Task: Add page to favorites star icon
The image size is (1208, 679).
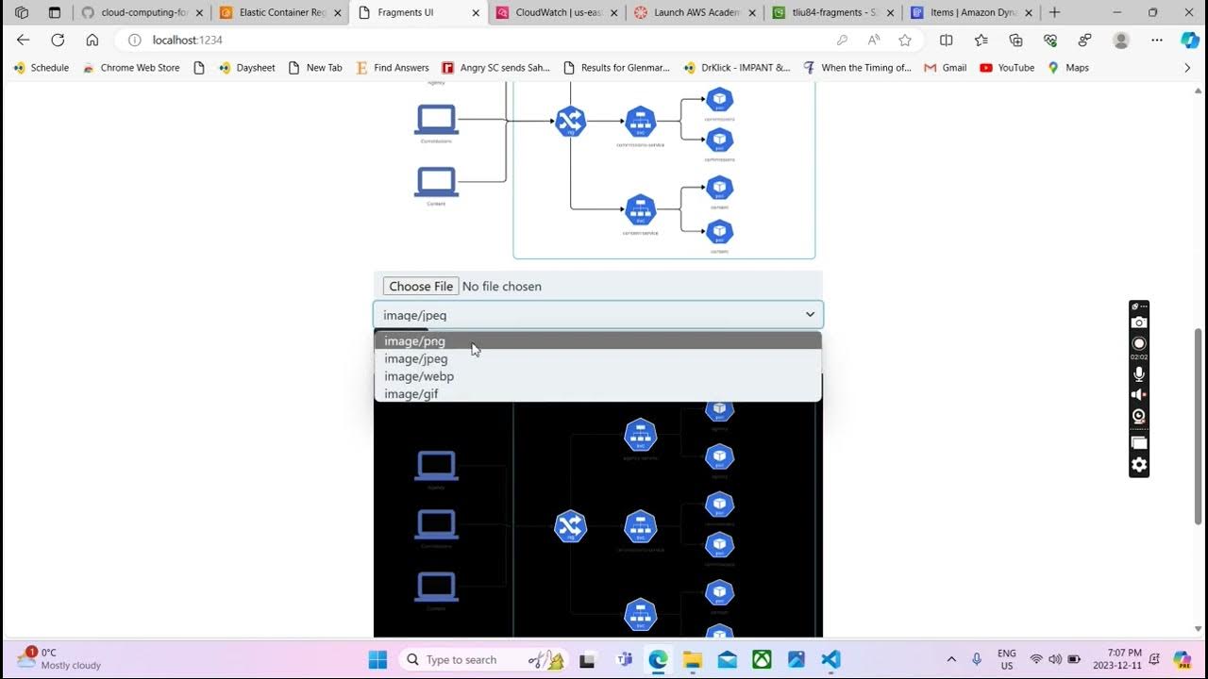Action: click(x=905, y=40)
